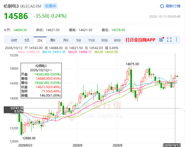Click the 最高 value 14621.50 in header row
185x147 pixels.
(85, 30)
